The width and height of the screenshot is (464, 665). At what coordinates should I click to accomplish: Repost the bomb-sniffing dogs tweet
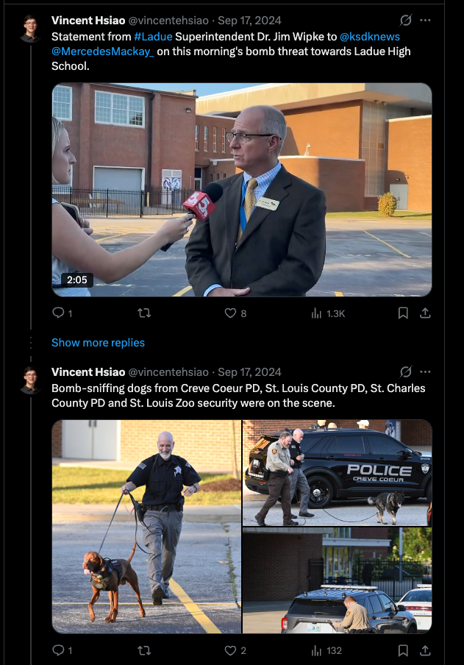click(x=144, y=650)
